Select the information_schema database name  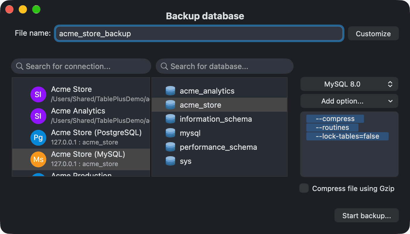click(x=216, y=119)
